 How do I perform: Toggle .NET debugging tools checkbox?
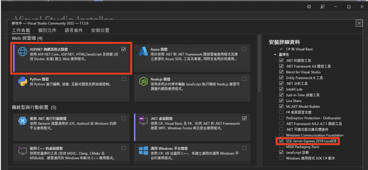[x=281, y=60]
